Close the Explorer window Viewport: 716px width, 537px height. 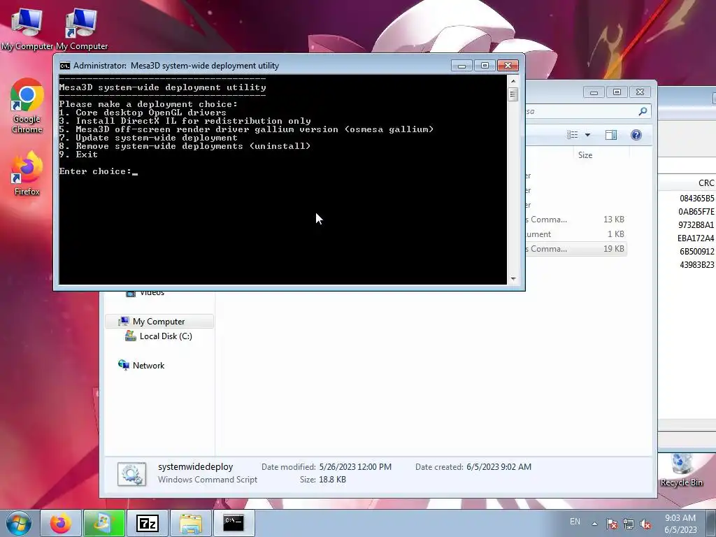pyautogui.click(x=640, y=92)
